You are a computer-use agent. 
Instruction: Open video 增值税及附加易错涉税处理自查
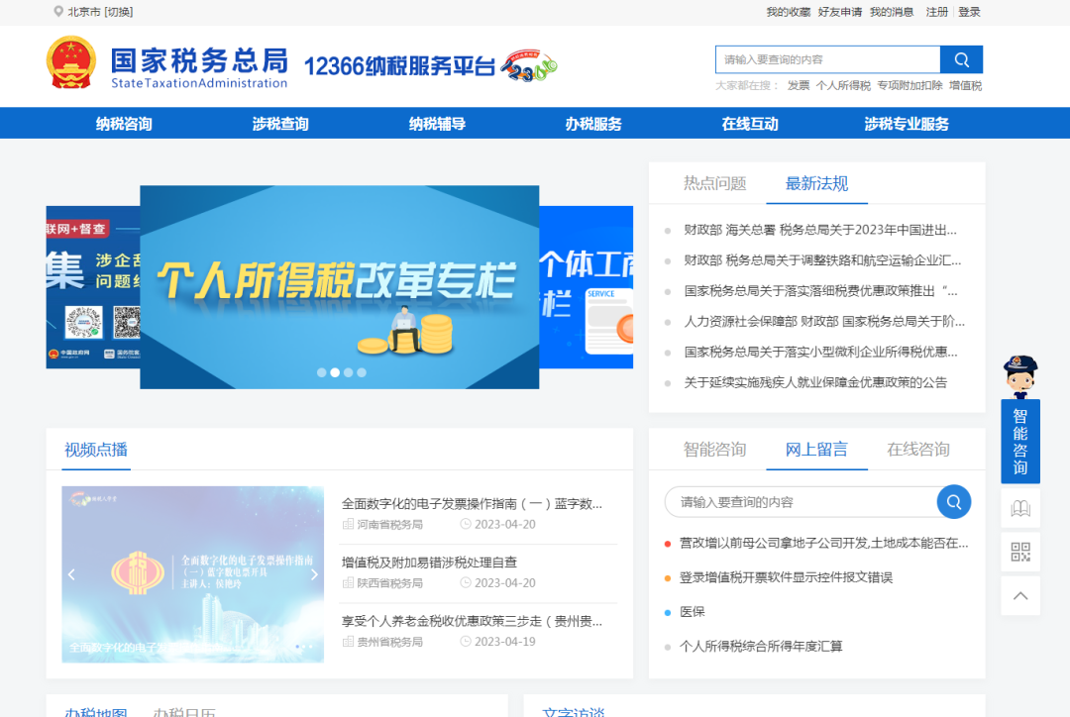pyautogui.click(x=429, y=563)
